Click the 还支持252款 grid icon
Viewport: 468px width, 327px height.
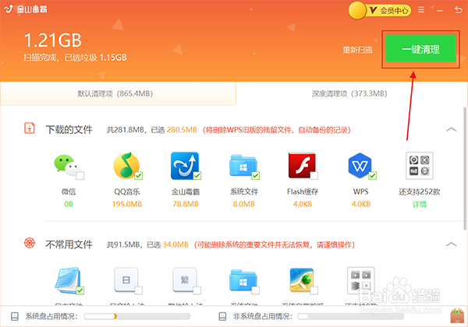click(x=420, y=166)
